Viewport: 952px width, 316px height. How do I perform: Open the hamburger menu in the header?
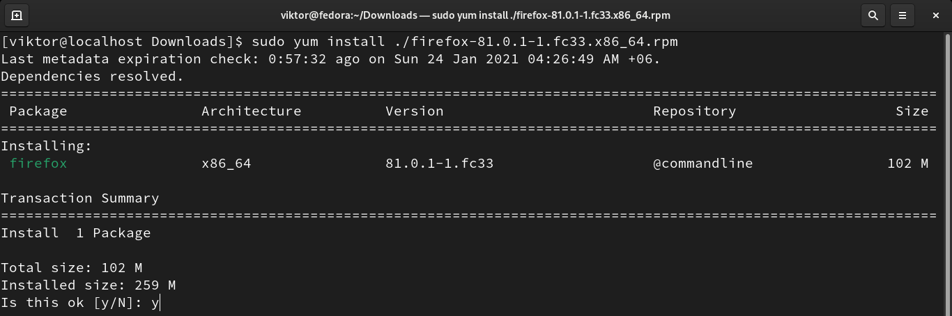pos(903,15)
